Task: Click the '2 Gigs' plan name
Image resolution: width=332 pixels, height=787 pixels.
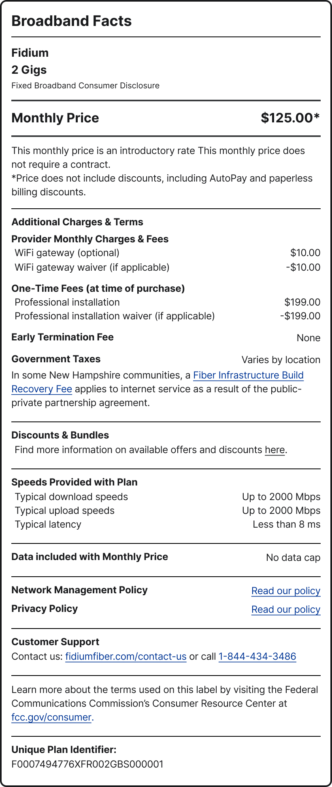Action: click(29, 70)
